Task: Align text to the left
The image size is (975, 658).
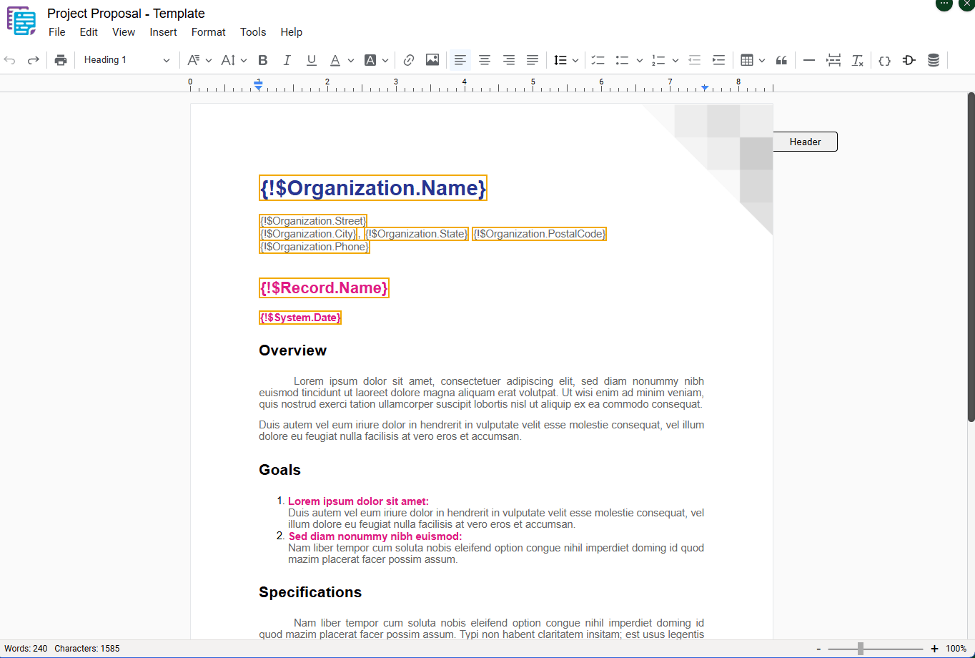Action: coord(460,60)
